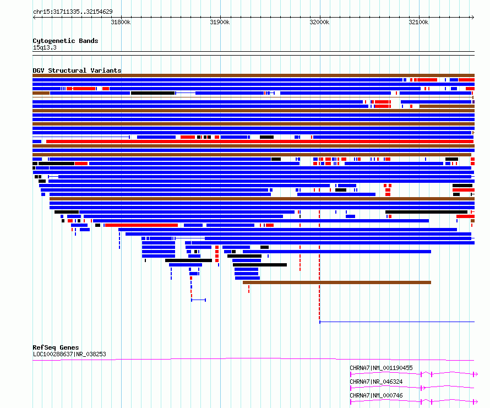490x408 pixels.
Task: Click the 32000k ruler tick label
Action: (x=319, y=22)
